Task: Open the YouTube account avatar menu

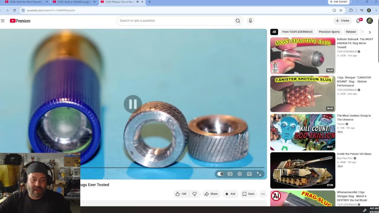Action: click(x=370, y=21)
